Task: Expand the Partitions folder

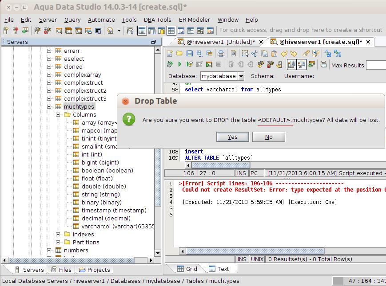Action: click(58, 242)
